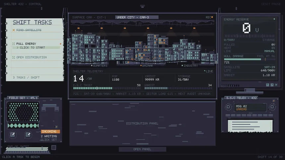Click CLICK TO START under Pull Energy
The width and height of the screenshot is (285, 160).
point(36,48)
